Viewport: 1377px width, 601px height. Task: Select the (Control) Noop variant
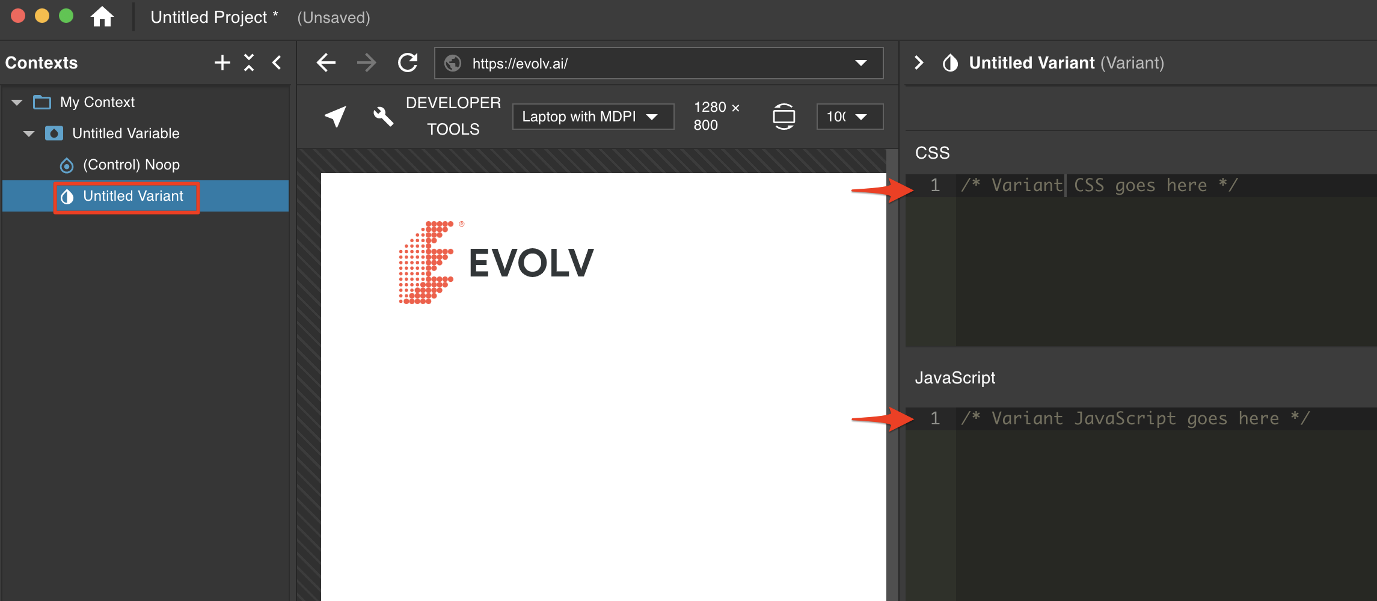pyautogui.click(x=130, y=164)
